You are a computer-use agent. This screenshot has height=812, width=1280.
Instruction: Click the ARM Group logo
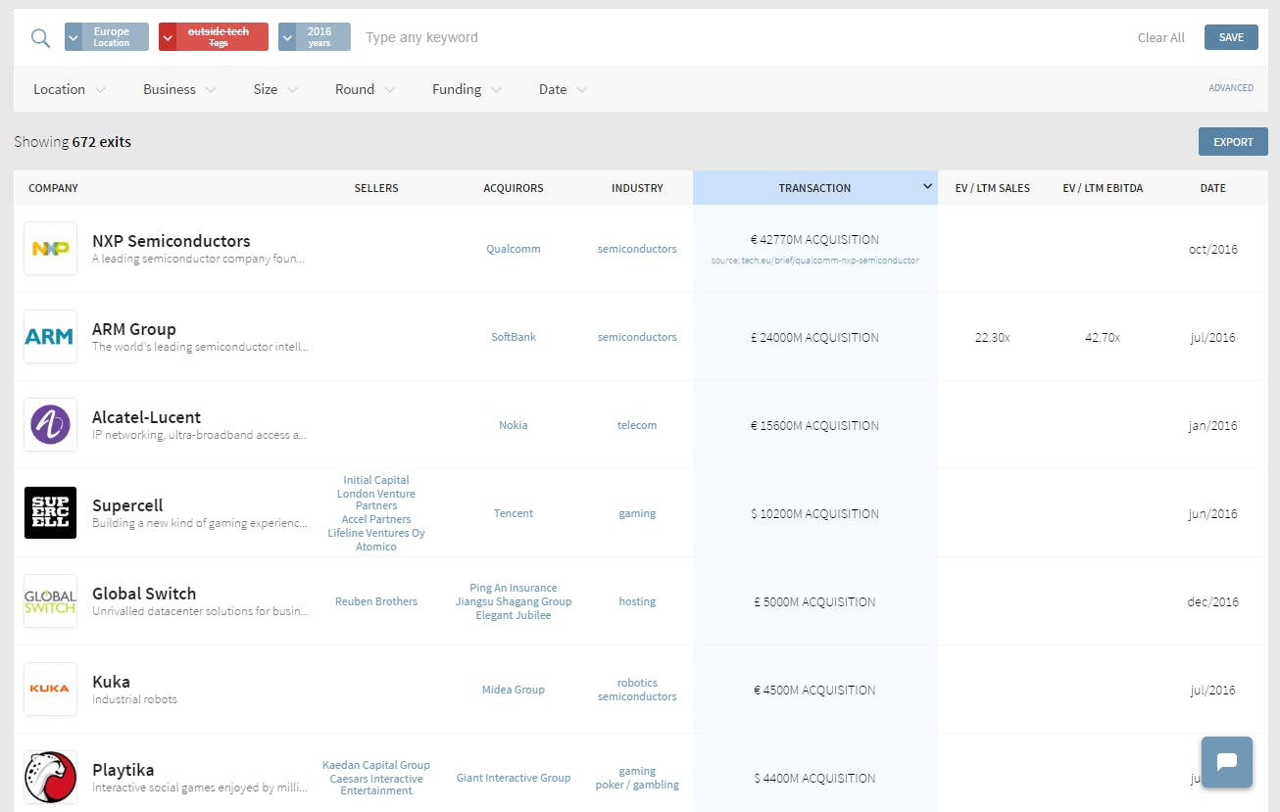pos(50,337)
